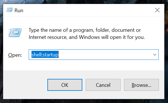
Task: Click the 'Type the name of a program' line
Action: click(85, 30)
